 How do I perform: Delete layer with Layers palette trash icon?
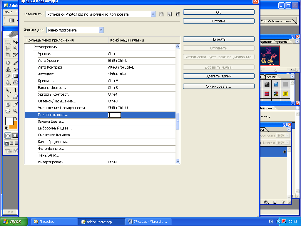point(283,202)
